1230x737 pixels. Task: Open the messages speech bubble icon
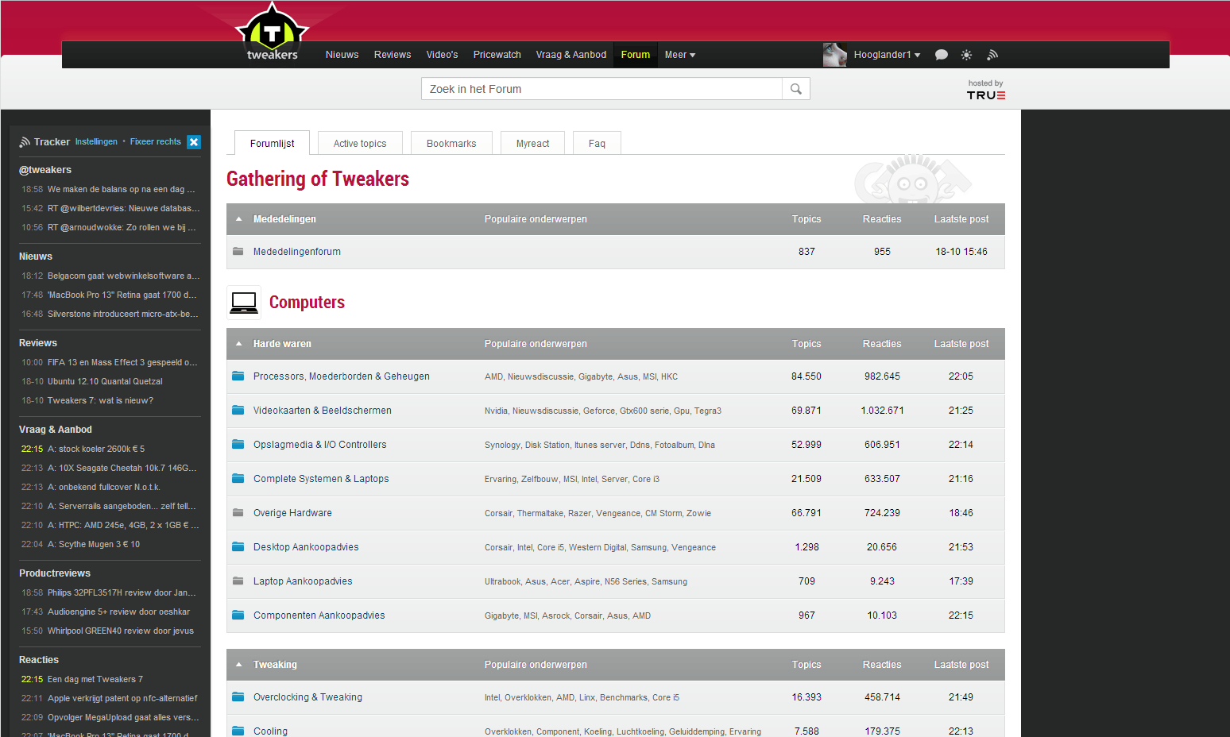pos(942,55)
